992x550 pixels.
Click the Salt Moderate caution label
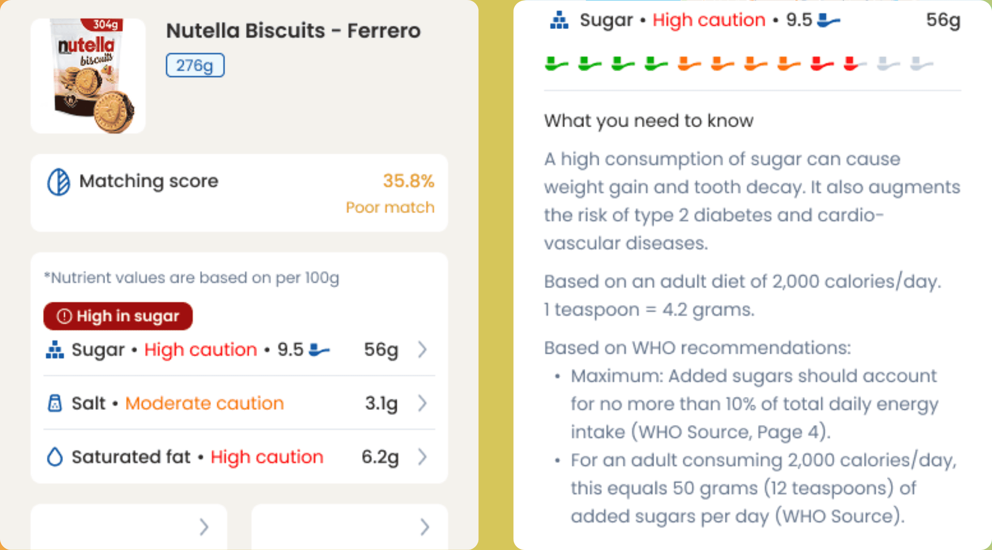coord(205,403)
